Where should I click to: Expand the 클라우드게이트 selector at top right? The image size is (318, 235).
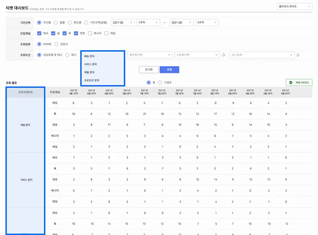(294, 7)
